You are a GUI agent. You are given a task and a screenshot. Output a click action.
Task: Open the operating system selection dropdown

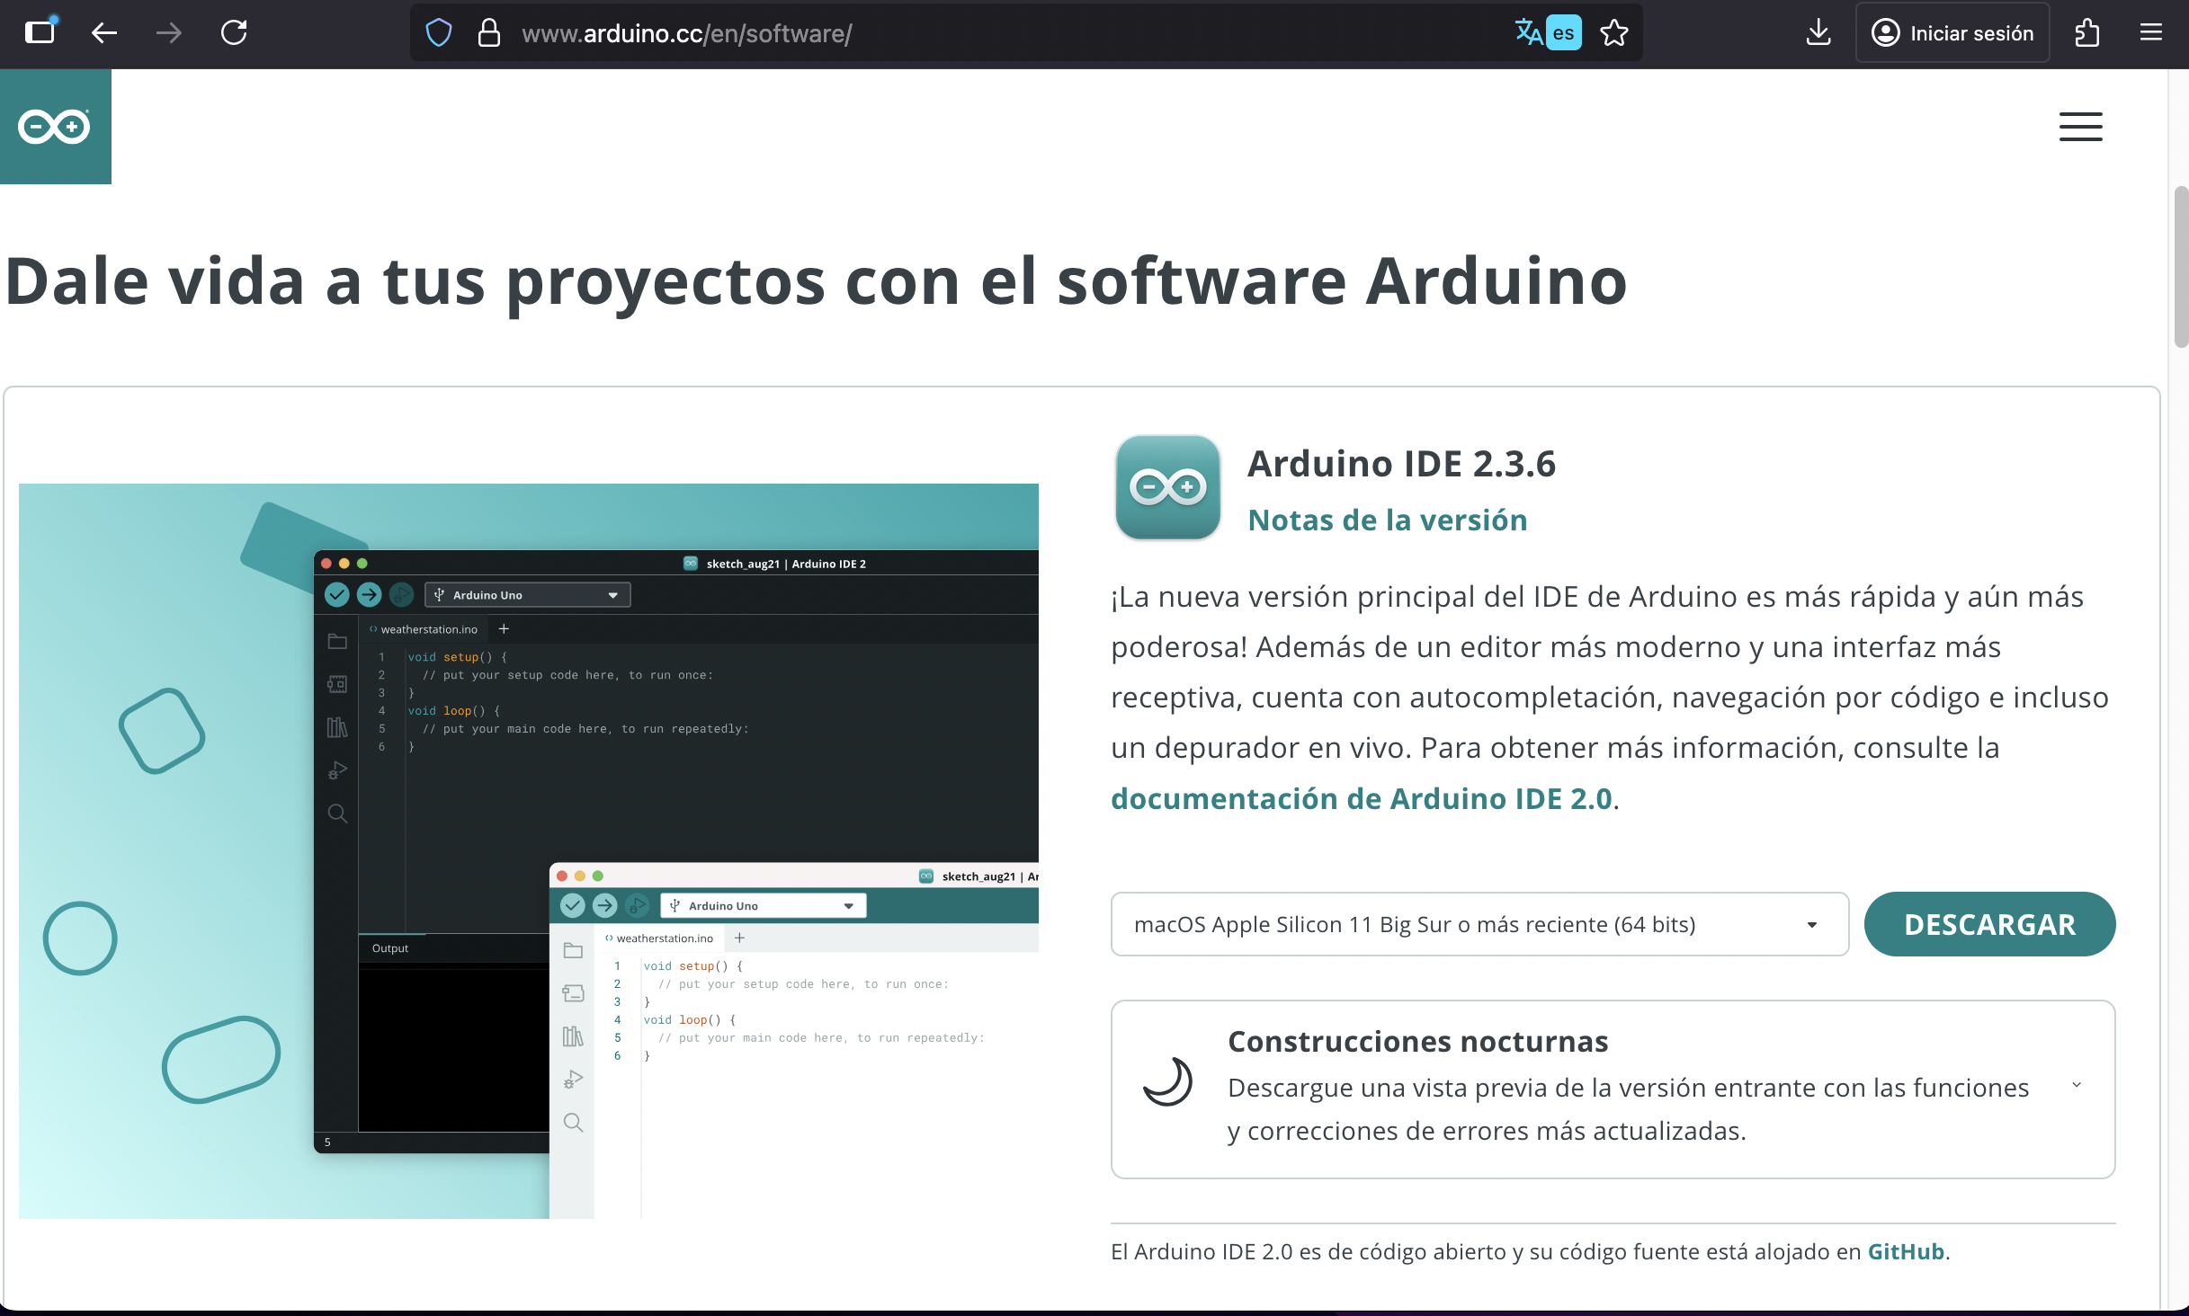pyautogui.click(x=1479, y=924)
